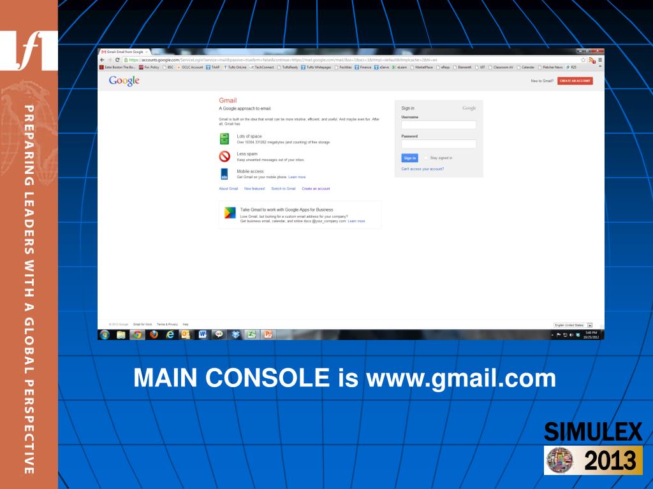Open the Switch to Gmail link
The width and height of the screenshot is (653, 489).
pyautogui.click(x=283, y=188)
